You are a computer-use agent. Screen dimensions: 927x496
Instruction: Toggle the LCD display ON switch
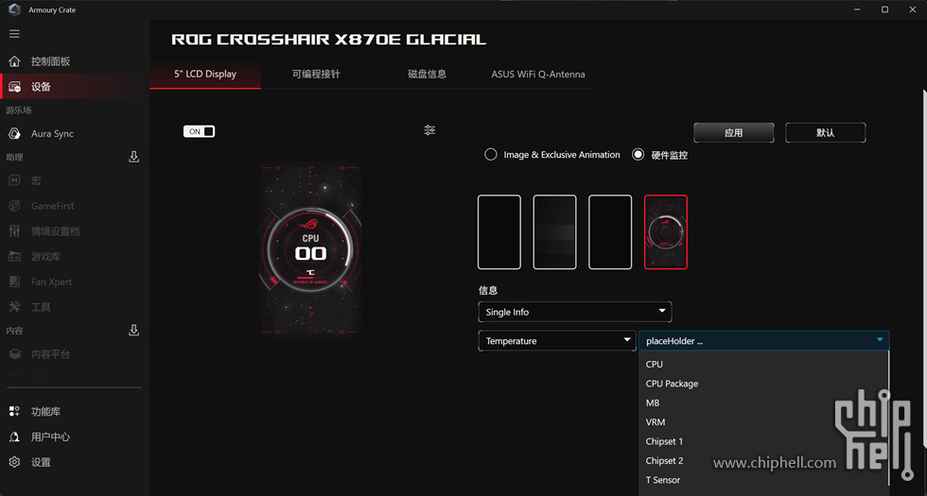[x=200, y=131]
